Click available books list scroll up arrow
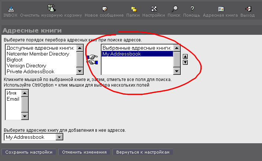Viewport: 262px width, 161px height. point(80,48)
